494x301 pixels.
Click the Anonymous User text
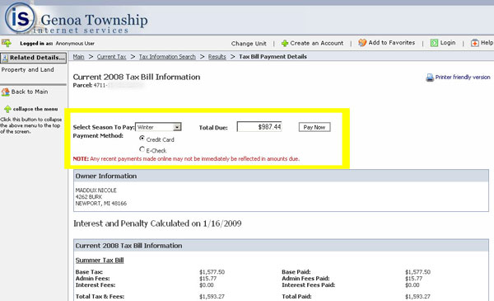[75, 44]
